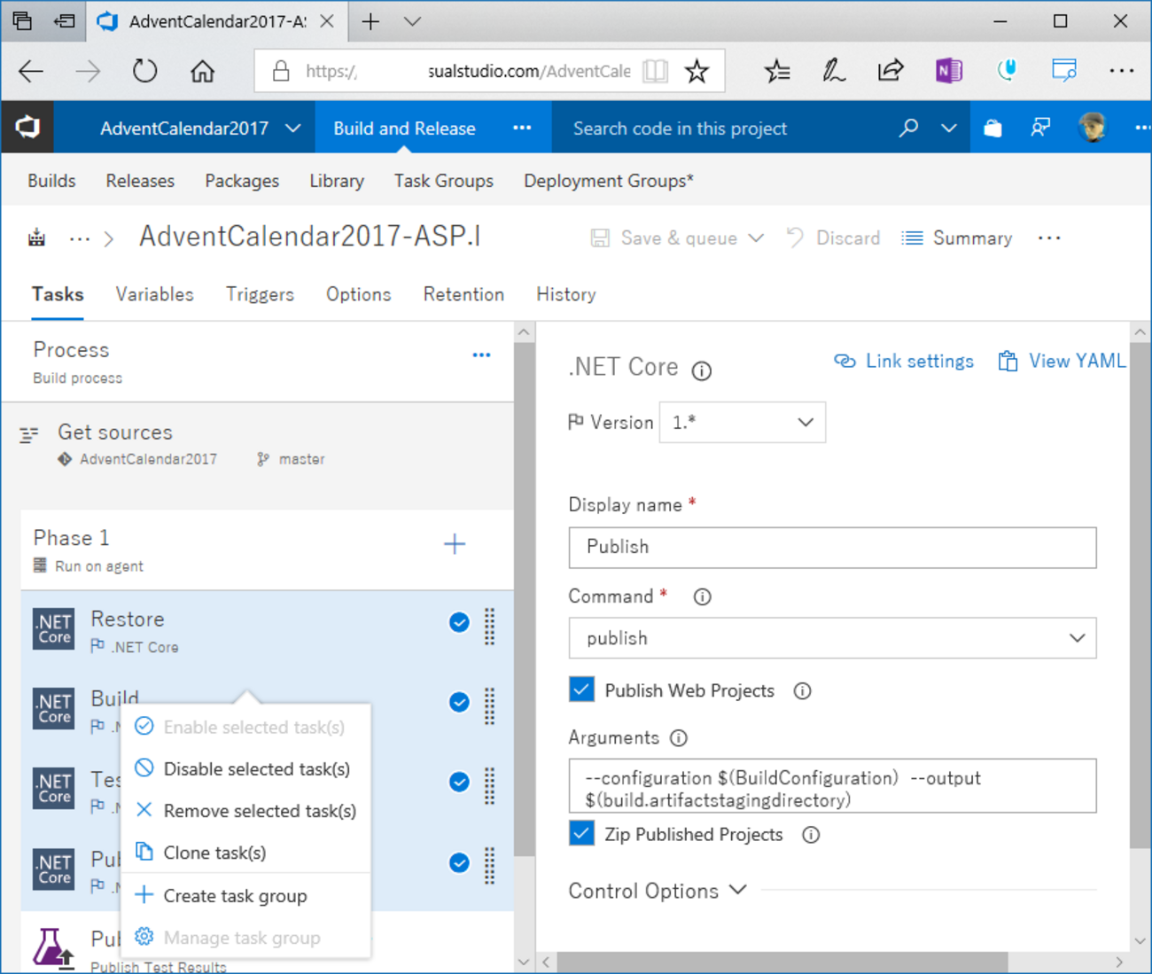Select Disable selected task(s) from context menu
1152x974 pixels.
pyautogui.click(x=256, y=769)
